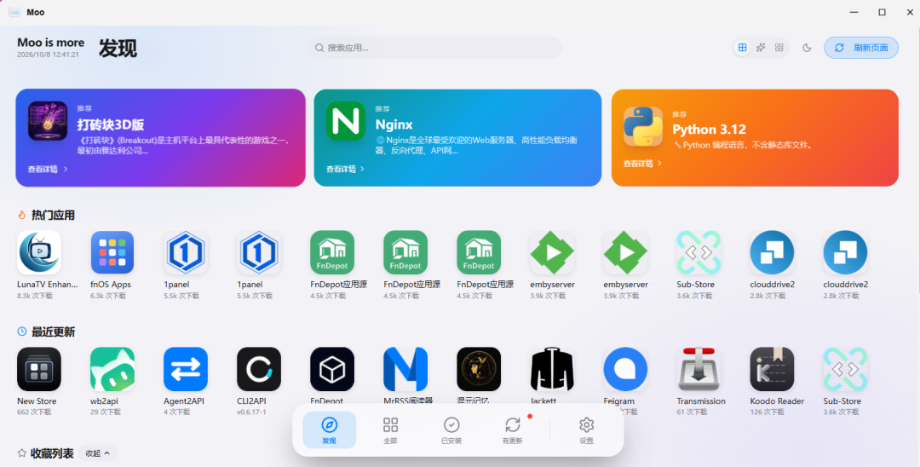Image resolution: width=920 pixels, height=467 pixels.
Task: Click the 打砖块3D版 banner title
Action: pos(110,124)
